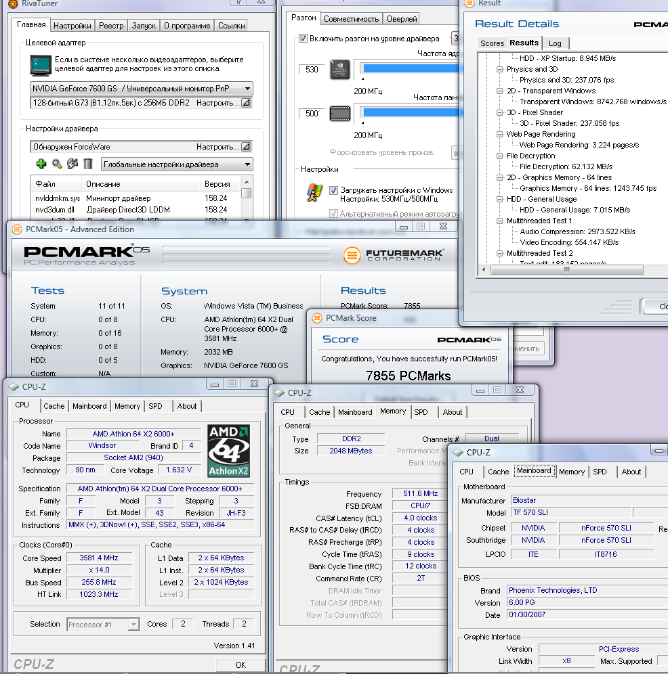Screen dimensions: 668x674
Task: Click the CPU-Z title icon of the CPU tab window
Action: click(x=14, y=387)
